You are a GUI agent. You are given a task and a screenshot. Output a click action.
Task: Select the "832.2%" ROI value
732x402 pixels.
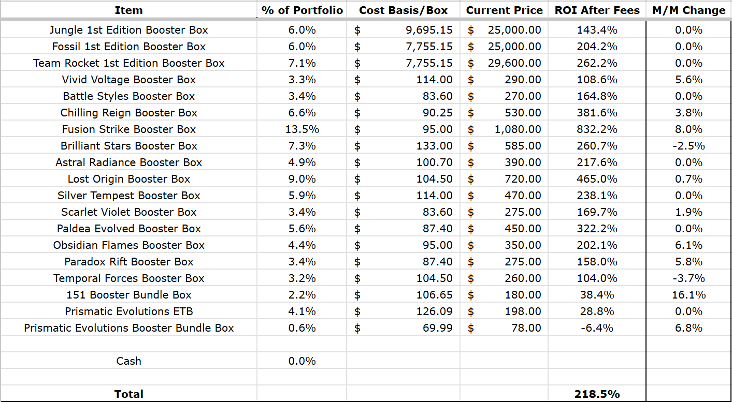coord(597,129)
